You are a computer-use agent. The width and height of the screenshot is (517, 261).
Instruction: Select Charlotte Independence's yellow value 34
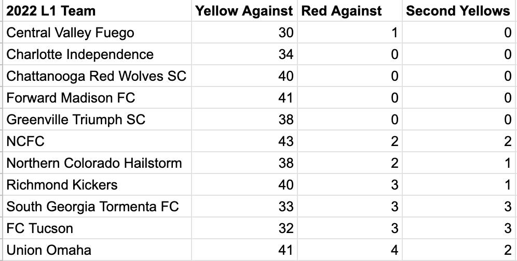click(x=285, y=54)
